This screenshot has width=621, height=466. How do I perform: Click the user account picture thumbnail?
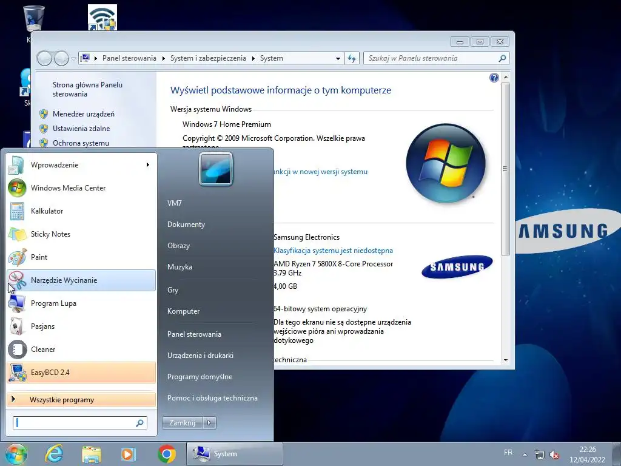click(x=216, y=169)
